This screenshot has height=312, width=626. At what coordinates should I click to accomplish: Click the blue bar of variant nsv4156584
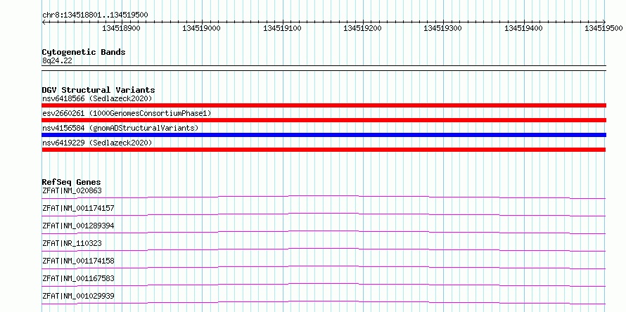click(x=324, y=135)
